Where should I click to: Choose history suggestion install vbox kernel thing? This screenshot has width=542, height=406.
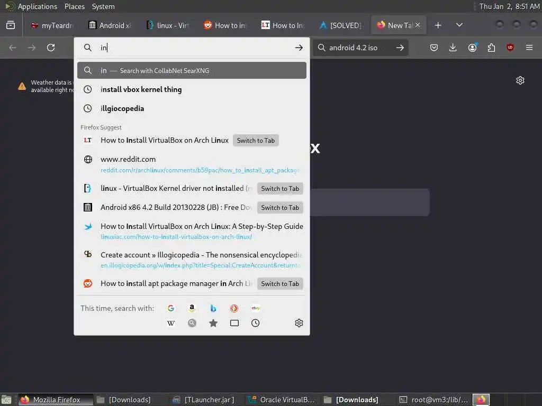[x=192, y=89]
